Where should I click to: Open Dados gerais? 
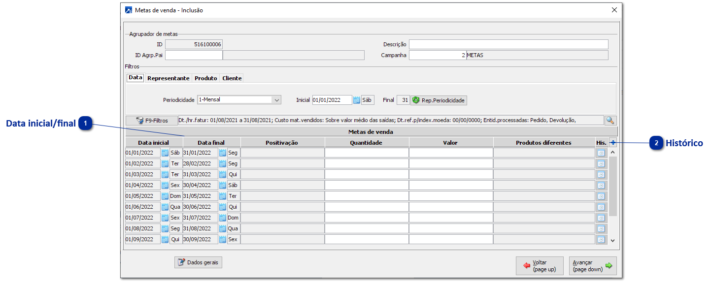point(198,262)
